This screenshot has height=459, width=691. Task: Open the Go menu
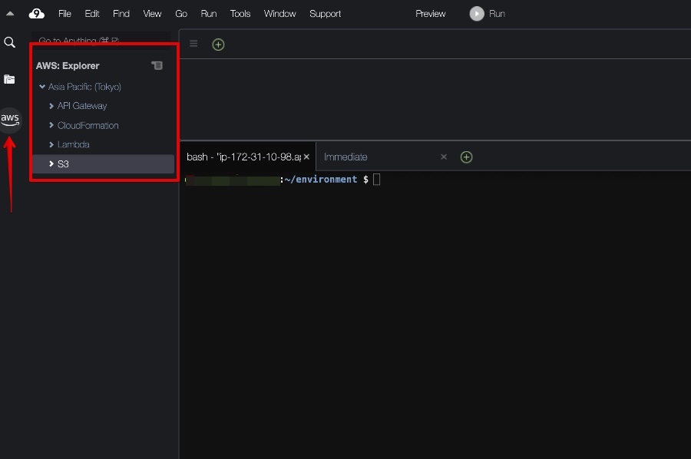pyautogui.click(x=181, y=14)
